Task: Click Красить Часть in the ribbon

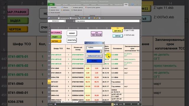Action: click(x=54, y=10)
